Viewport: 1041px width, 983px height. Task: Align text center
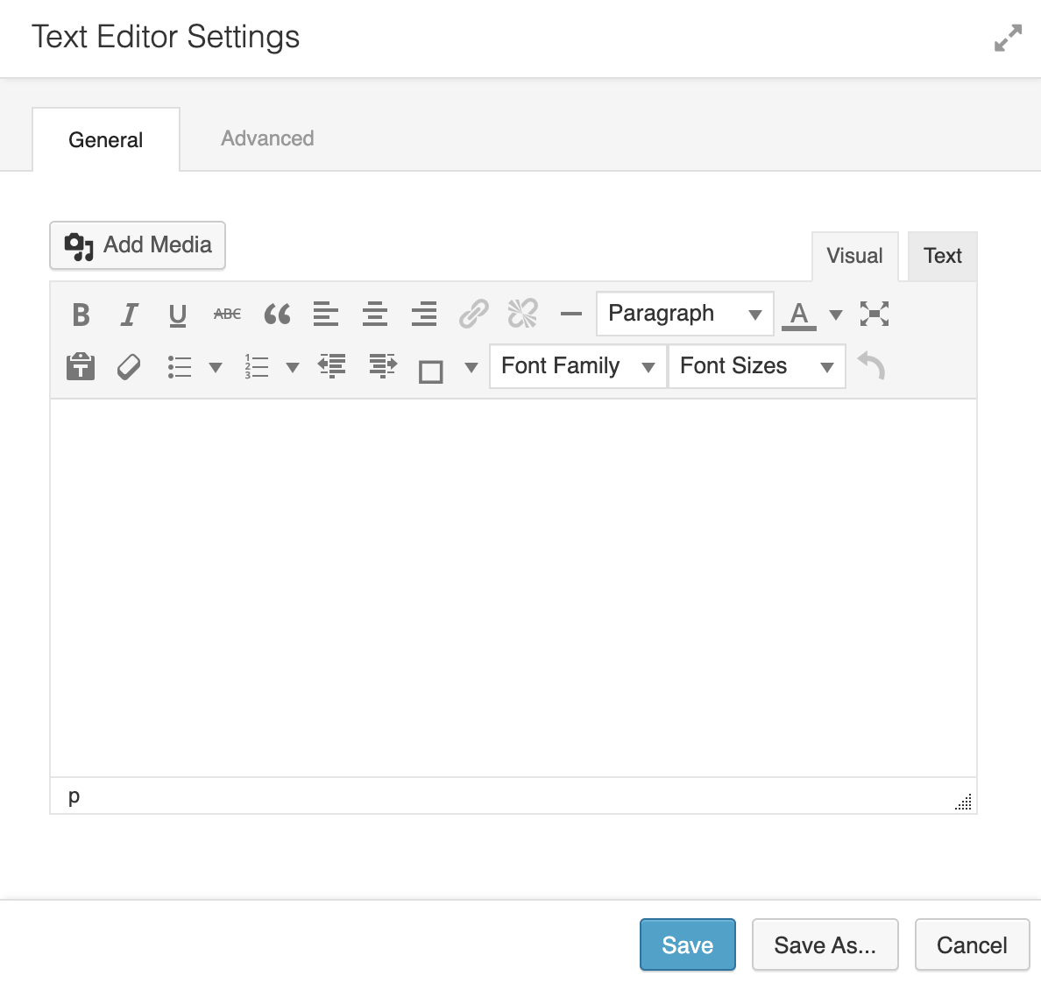tap(374, 314)
